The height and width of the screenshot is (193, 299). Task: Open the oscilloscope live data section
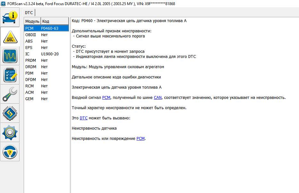point(10,56)
